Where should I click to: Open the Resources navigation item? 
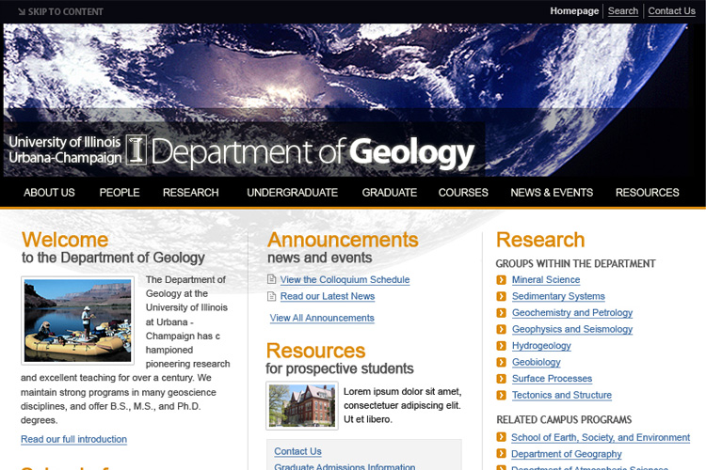coord(647,193)
